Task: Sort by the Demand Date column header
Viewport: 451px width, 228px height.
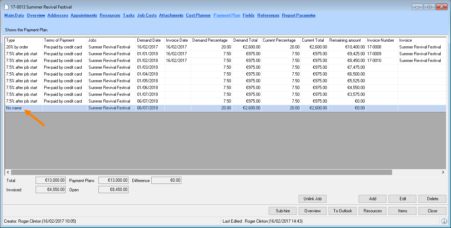Action: [149, 40]
